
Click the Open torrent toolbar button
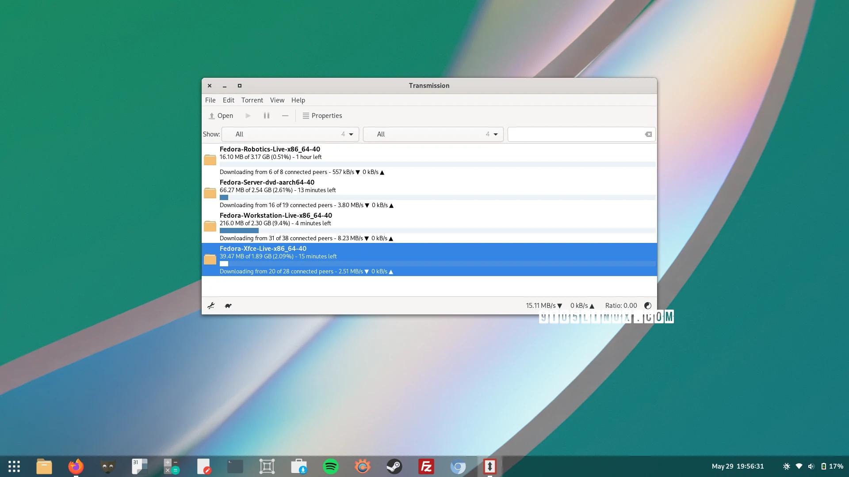tap(221, 116)
